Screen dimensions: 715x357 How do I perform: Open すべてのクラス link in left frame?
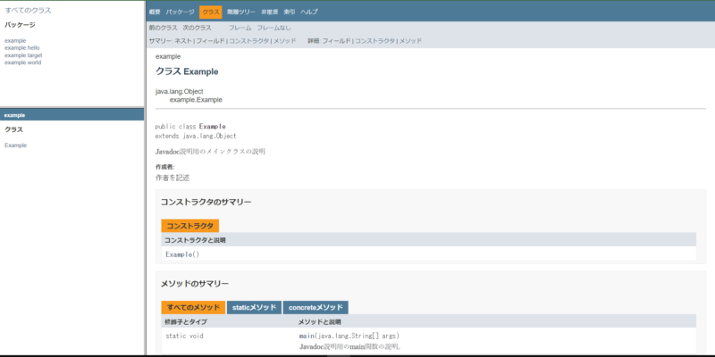(28, 10)
